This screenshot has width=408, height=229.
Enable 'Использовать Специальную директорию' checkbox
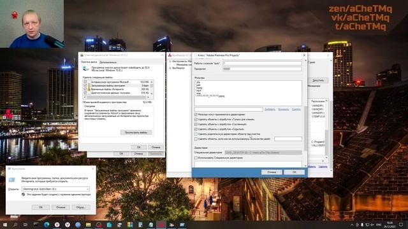[196, 158]
